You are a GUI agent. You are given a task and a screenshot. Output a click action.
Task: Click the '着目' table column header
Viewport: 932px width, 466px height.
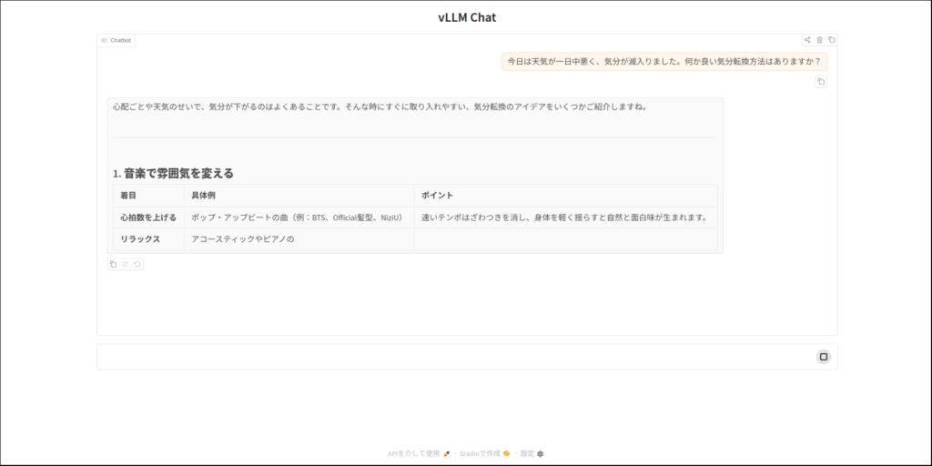point(127,196)
